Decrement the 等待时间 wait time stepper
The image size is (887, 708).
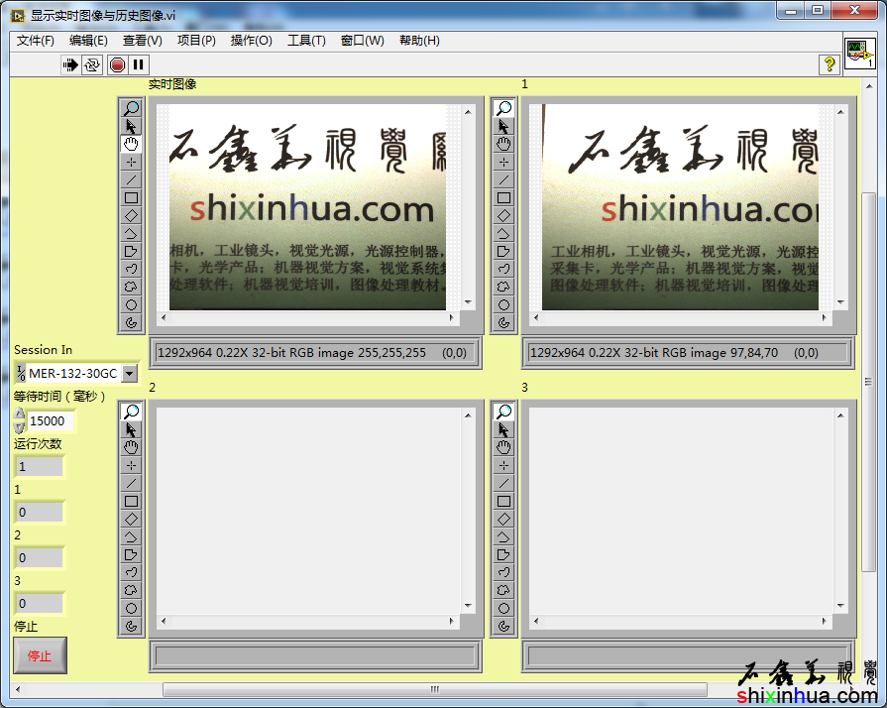(x=19, y=427)
